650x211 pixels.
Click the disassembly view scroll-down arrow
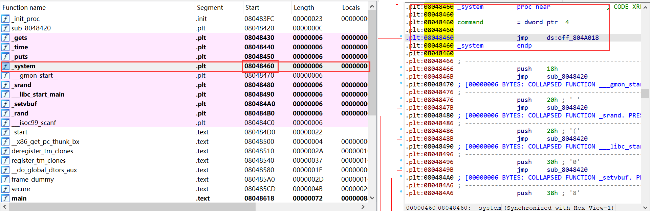[645, 207]
